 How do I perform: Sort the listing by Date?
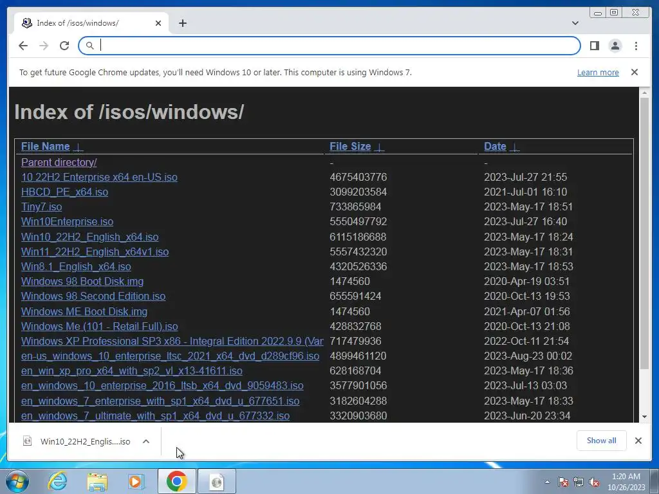[x=495, y=146]
